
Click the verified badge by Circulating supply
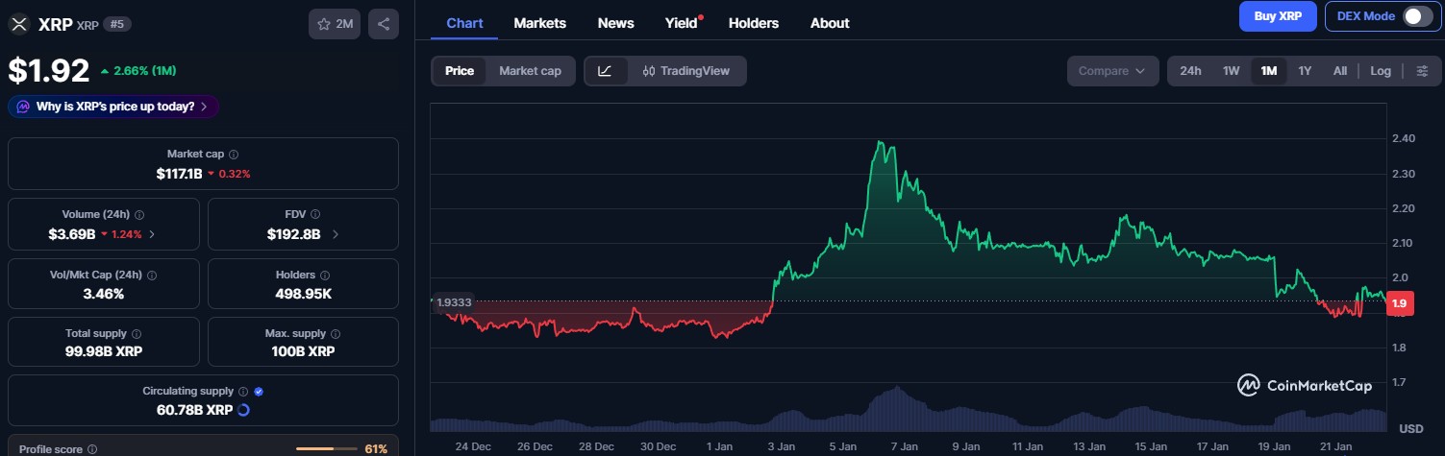tap(259, 392)
